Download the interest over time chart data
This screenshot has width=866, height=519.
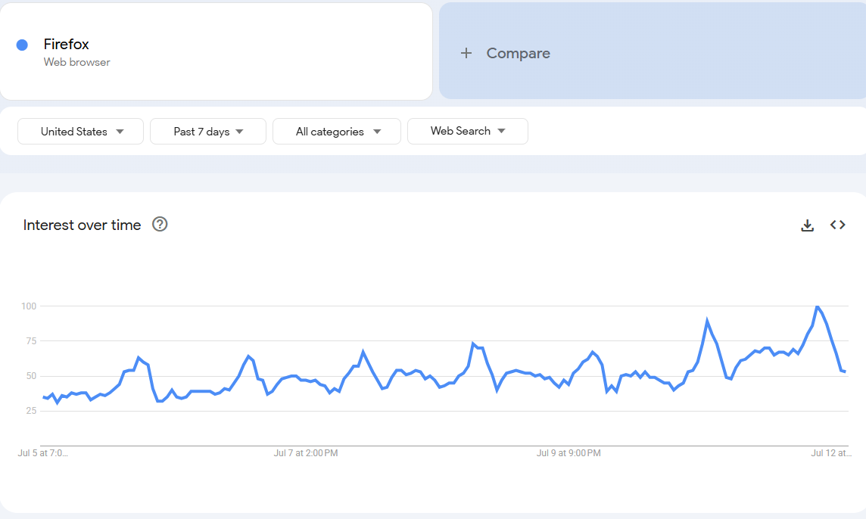click(x=807, y=225)
